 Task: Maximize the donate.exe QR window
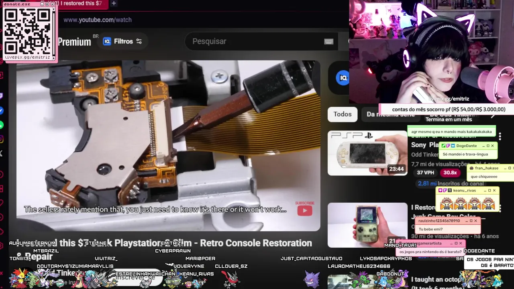(47, 4)
